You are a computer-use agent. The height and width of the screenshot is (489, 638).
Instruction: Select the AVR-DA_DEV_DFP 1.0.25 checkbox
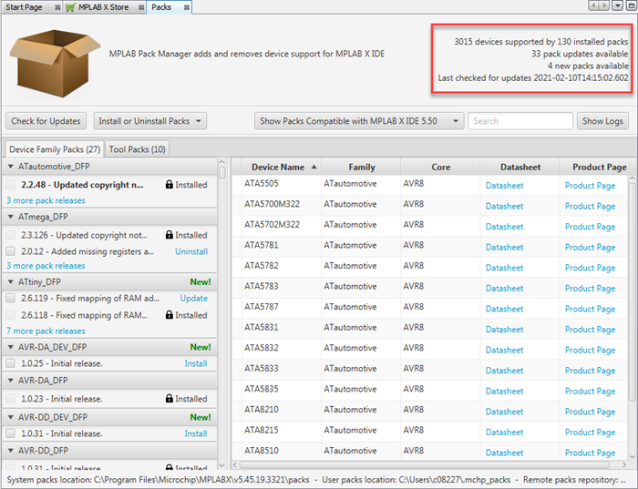tap(11, 363)
